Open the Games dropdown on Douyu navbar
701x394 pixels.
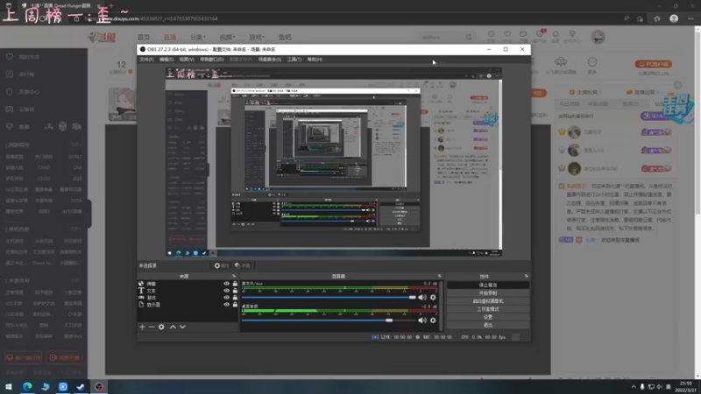(x=257, y=37)
